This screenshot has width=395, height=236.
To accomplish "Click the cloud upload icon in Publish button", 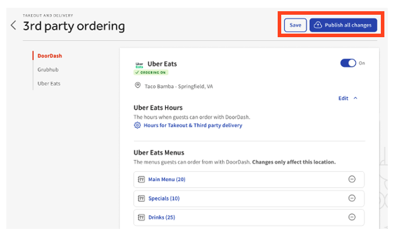I will [318, 25].
